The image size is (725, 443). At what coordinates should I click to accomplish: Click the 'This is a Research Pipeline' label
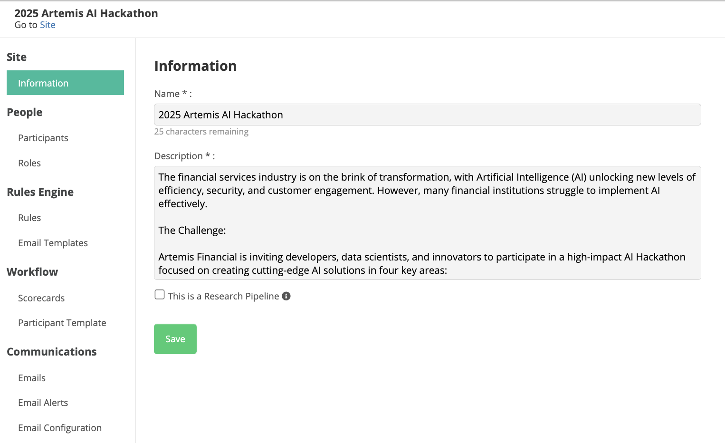coord(223,296)
